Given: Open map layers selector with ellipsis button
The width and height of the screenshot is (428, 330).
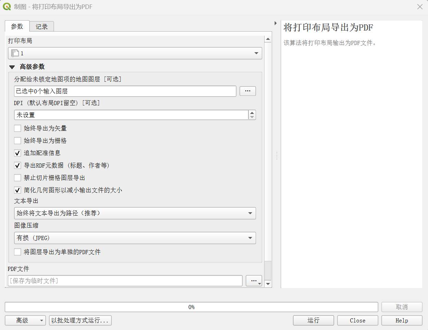Looking at the screenshot, I should tap(248, 91).
